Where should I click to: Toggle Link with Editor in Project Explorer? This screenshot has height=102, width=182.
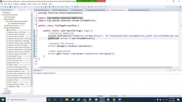[21, 10]
